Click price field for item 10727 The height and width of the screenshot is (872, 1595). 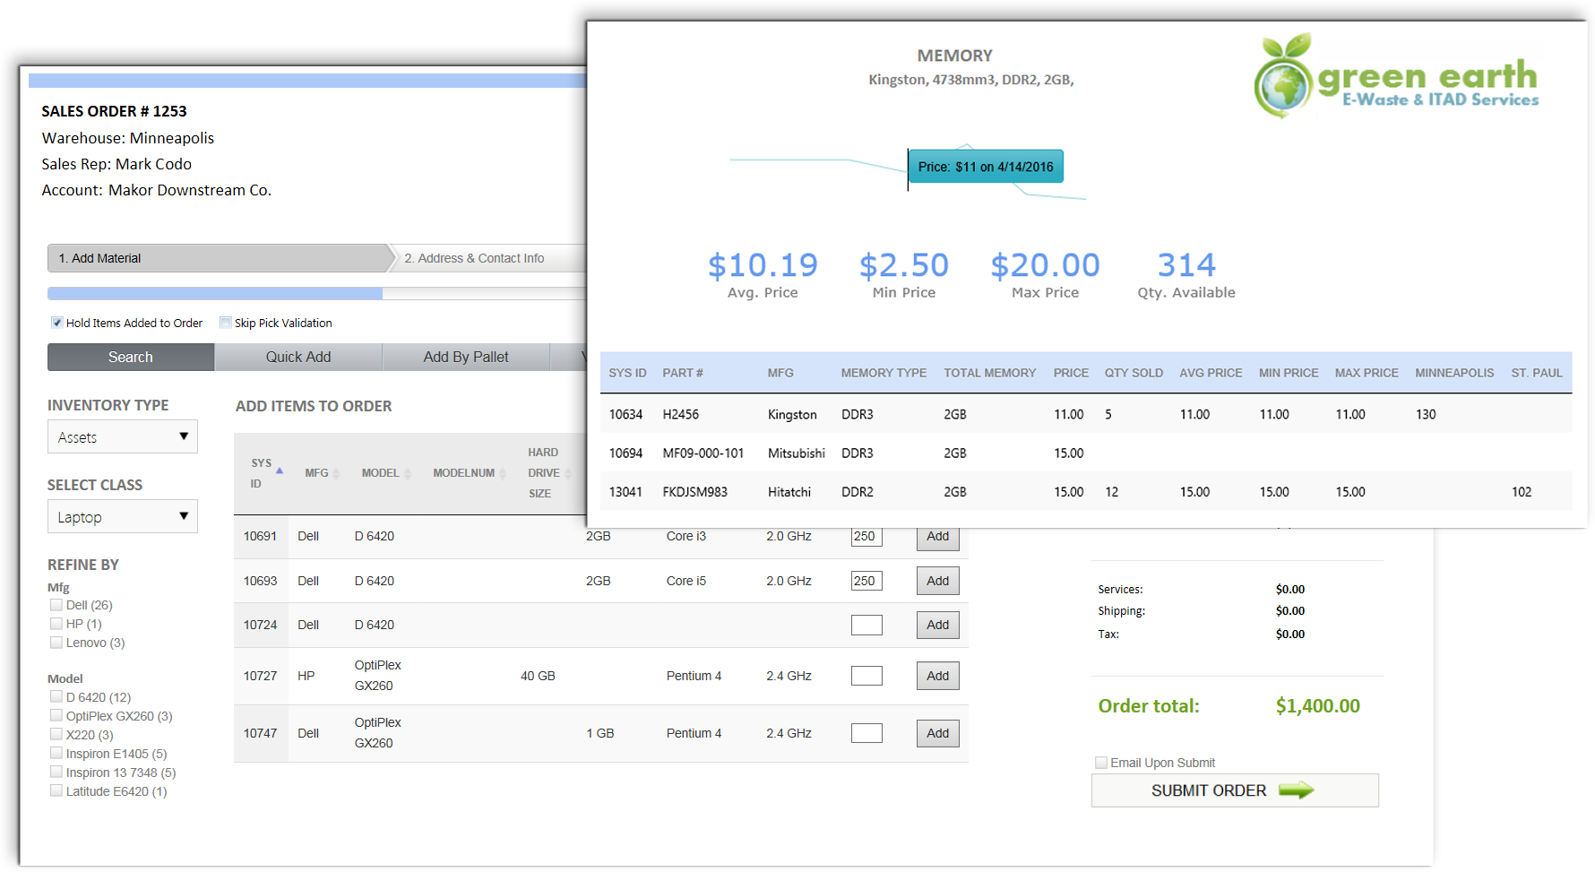point(866,676)
